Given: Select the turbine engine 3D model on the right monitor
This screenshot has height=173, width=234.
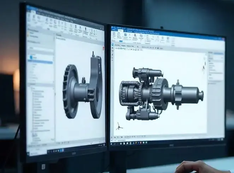Looking at the screenshot, I should [161, 94].
